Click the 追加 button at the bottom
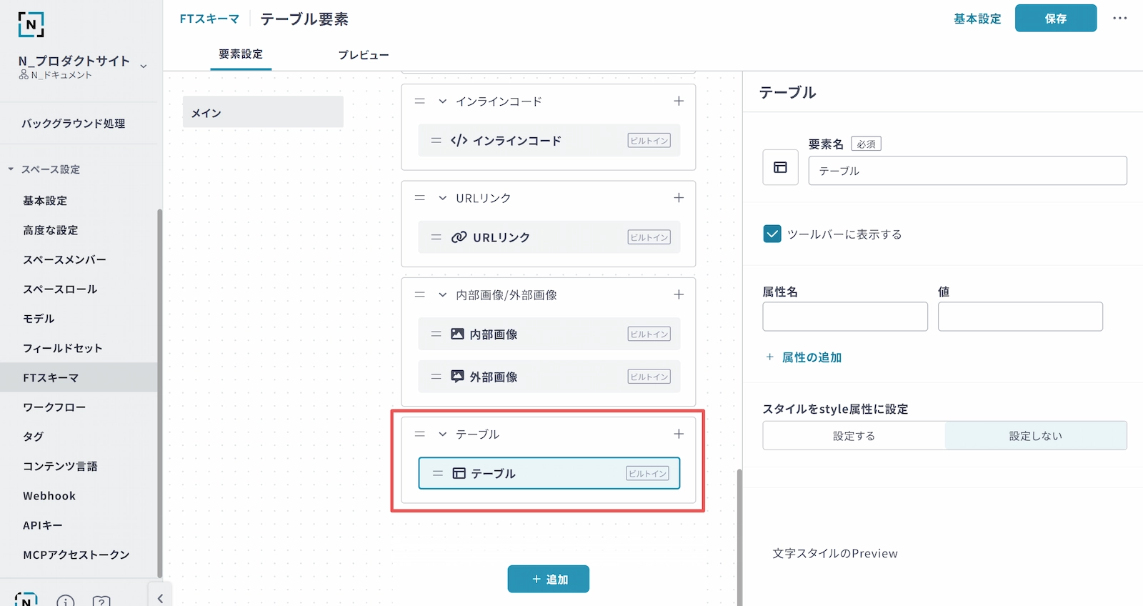 [549, 579]
